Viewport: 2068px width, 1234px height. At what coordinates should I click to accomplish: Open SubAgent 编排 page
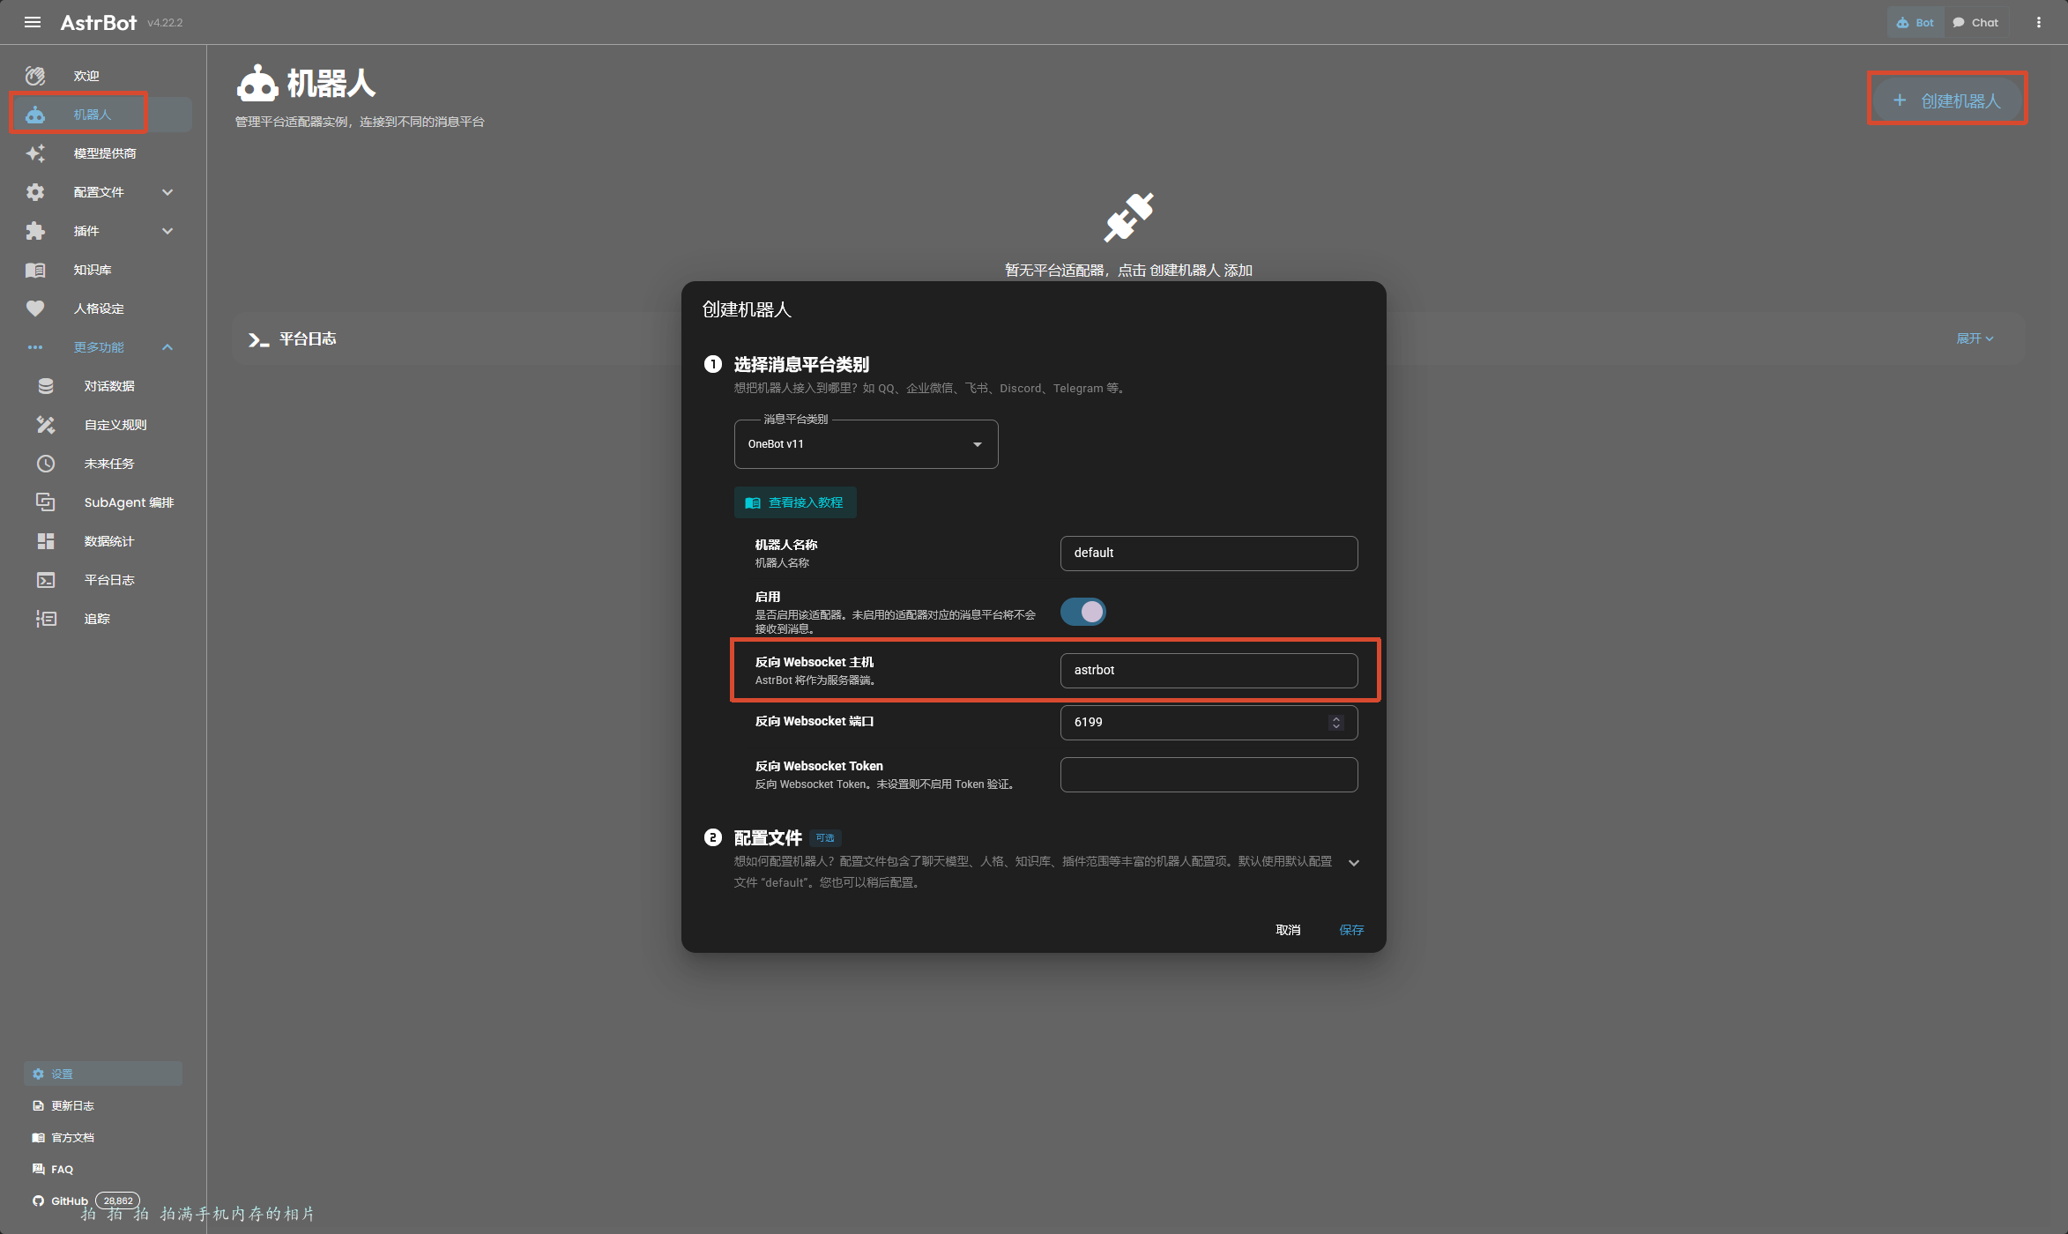point(128,502)
